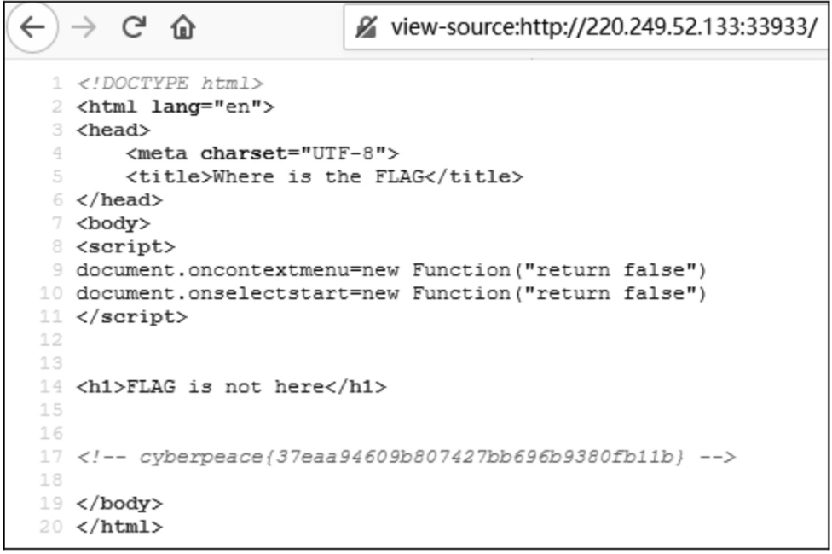
Task: Click the title line "Where is the FLAG"
Action: click(x=324, y=176)
